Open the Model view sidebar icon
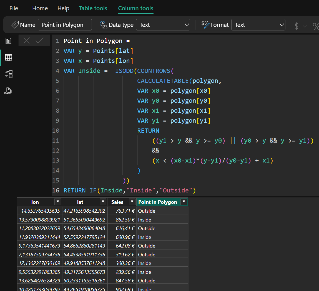 point(8,74)
